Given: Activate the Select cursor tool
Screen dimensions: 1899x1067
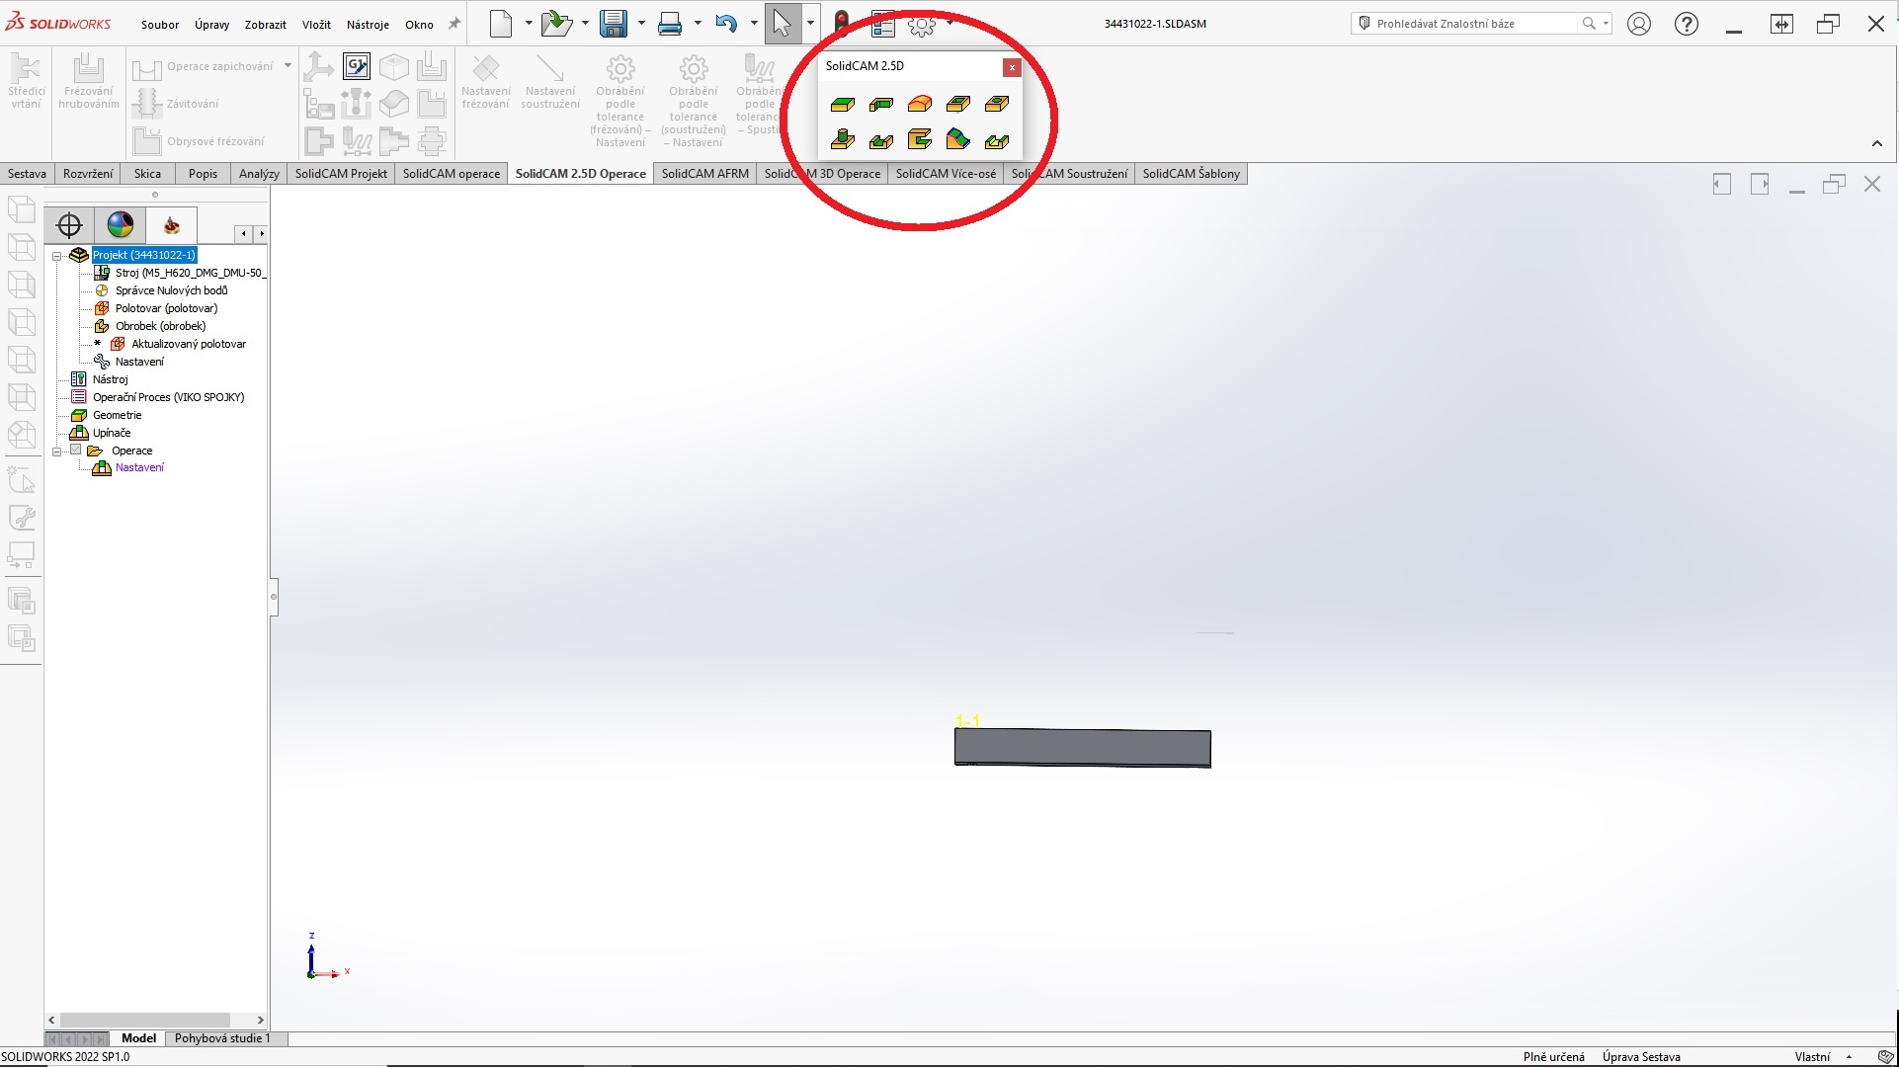Looking at the screenshot, I should (x=783, y=24).
